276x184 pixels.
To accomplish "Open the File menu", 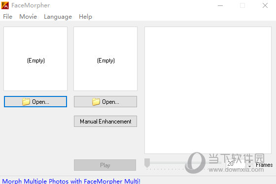I will (7, 17).
